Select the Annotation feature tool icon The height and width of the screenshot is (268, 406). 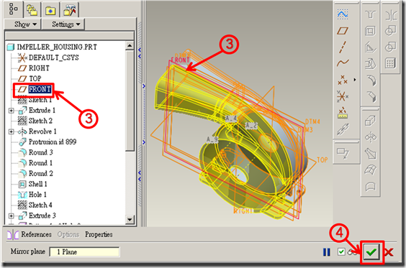tap(343, 153)
